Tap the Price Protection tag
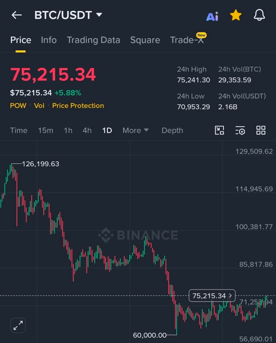The height and width of the screenshot is (343, 276). 78,106
